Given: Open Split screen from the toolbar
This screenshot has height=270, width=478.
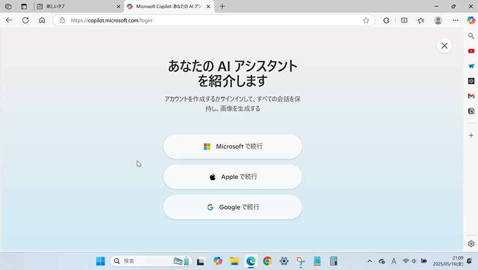Looking at the screenshot, I should [404, 20].
